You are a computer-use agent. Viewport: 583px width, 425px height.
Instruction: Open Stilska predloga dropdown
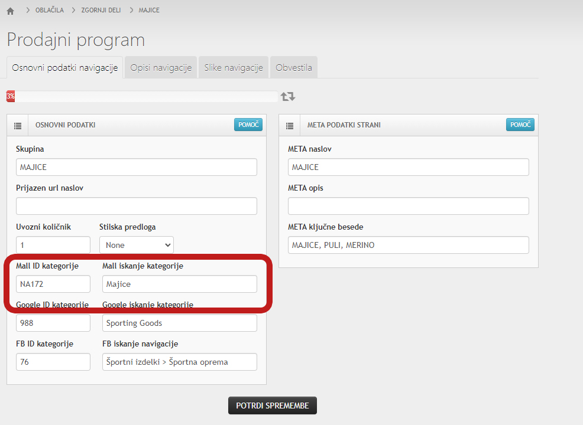(137, 245)
